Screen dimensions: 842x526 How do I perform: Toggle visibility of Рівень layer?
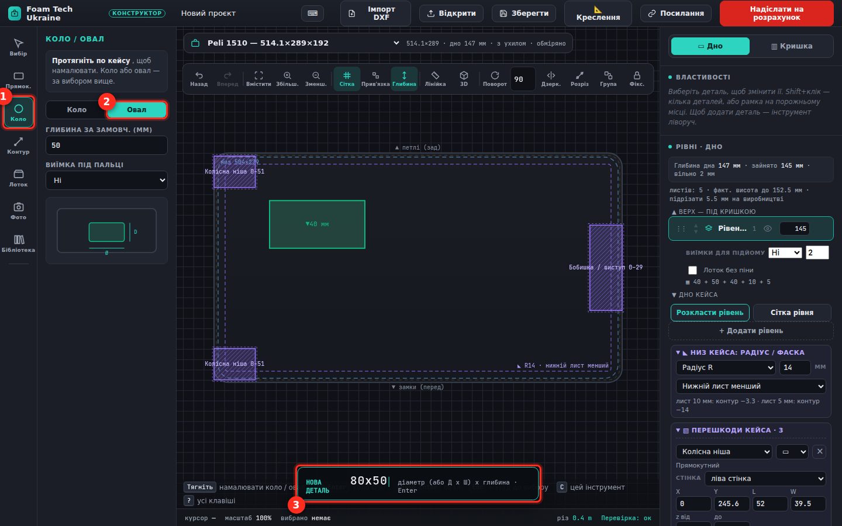(768, 229)
